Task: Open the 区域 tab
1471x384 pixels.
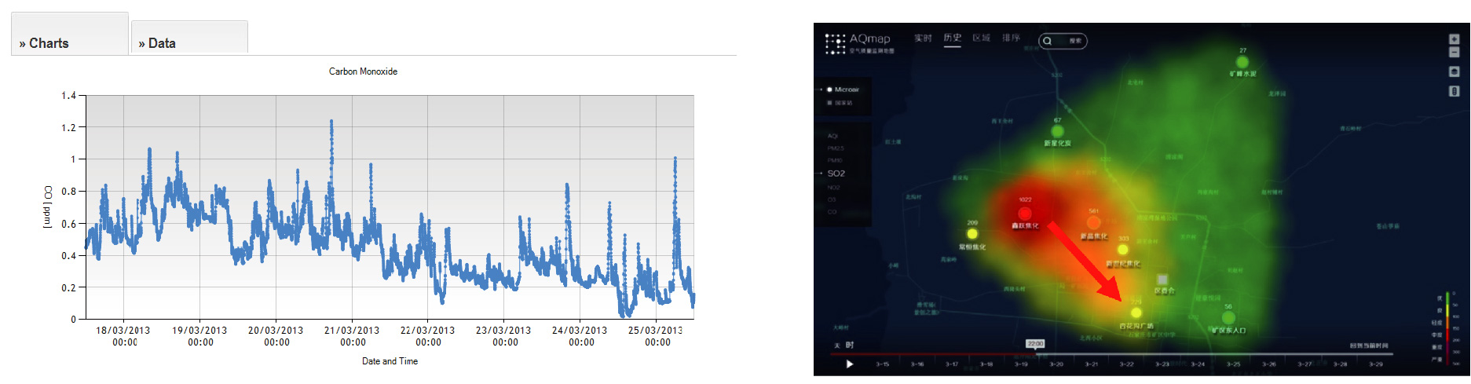Action: coord(981,38)
